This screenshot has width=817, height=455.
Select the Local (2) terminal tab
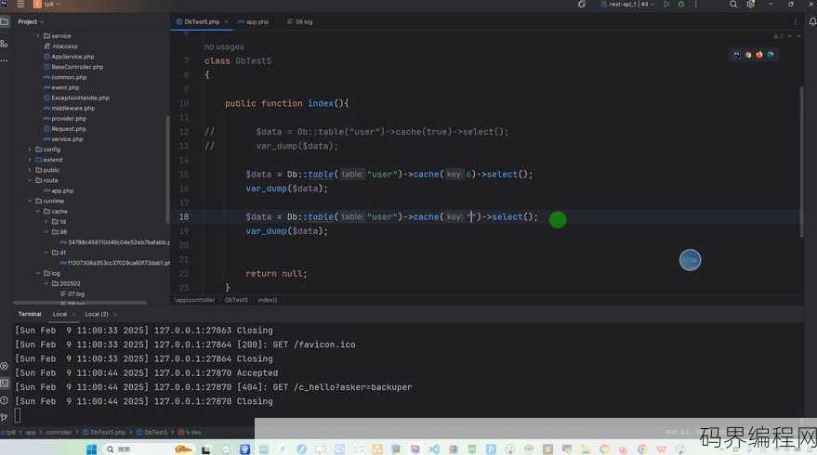97,315
